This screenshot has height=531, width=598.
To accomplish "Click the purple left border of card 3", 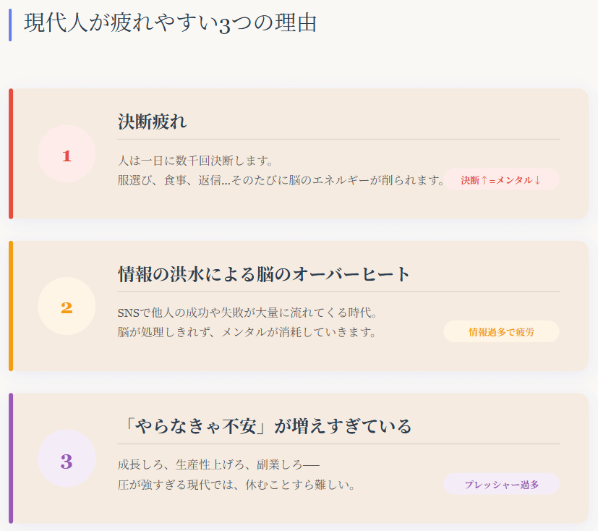I will [x=11, y=458].
